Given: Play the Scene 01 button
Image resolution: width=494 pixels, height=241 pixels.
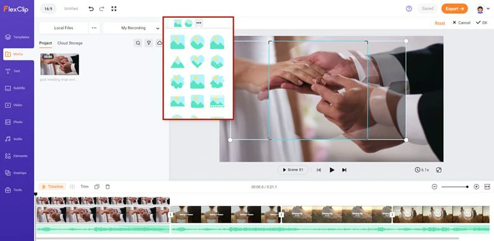Looking at the screenshot, I should coord(293,170).
